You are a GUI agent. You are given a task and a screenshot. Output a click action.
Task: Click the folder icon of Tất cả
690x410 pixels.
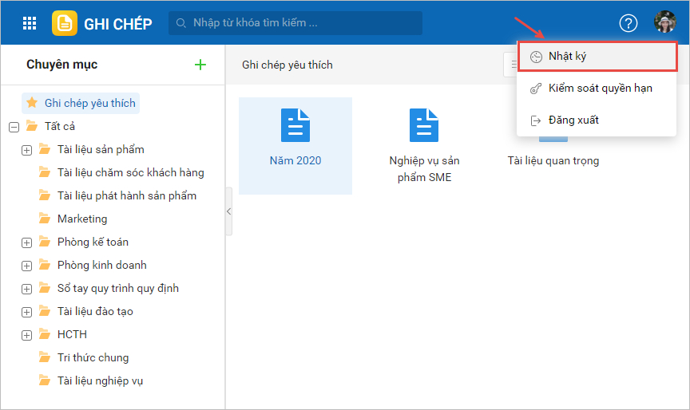pos(32,126)
